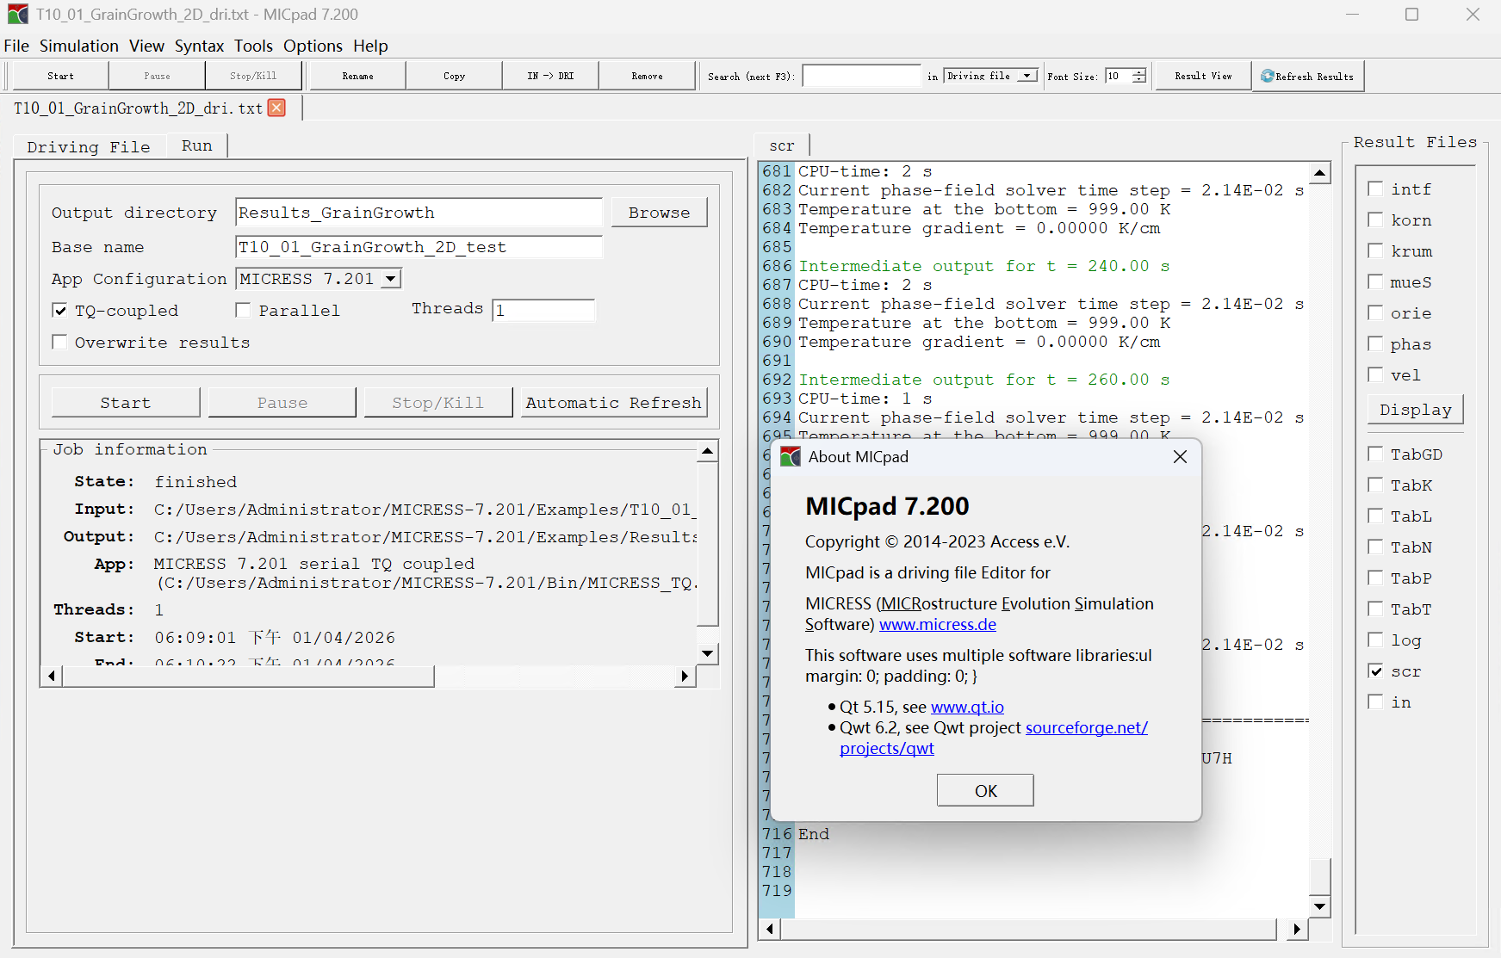The image size is (1501, 958).
Task: Check the in result file
Action: (x=1376, y=702)
